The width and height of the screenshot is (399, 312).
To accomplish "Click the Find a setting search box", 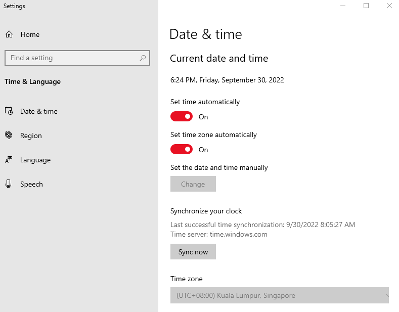I will pyautogui.click(x=77, y=58).
